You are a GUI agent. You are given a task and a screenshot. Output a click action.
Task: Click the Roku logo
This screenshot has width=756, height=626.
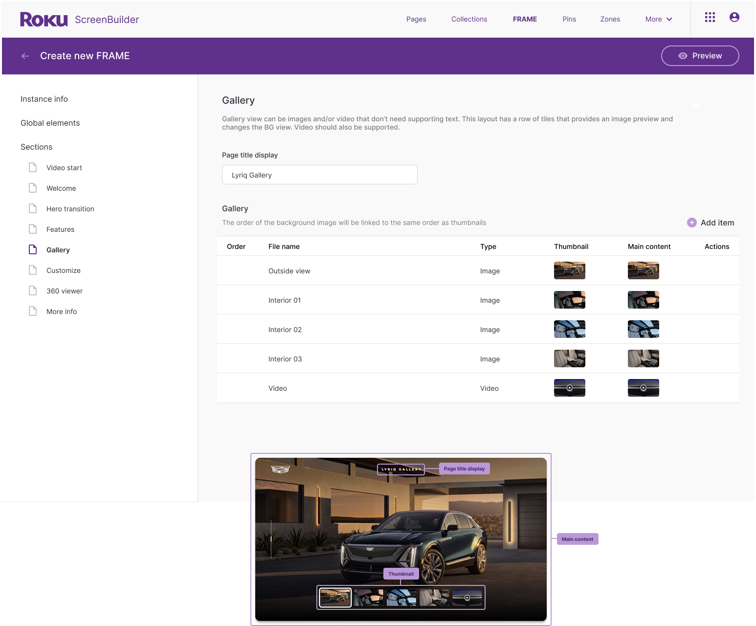(44, 20)
